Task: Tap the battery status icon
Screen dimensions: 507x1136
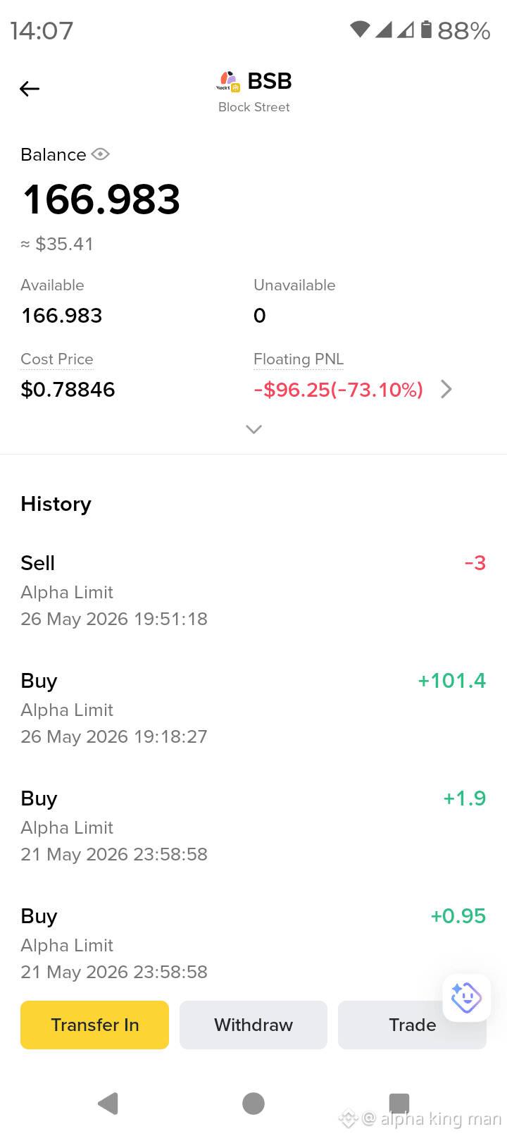Action: pyautogui.click(x=426, y=30)
